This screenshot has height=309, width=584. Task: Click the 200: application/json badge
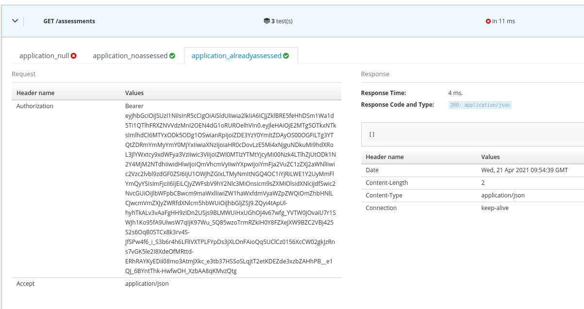(x=480, y=105)
